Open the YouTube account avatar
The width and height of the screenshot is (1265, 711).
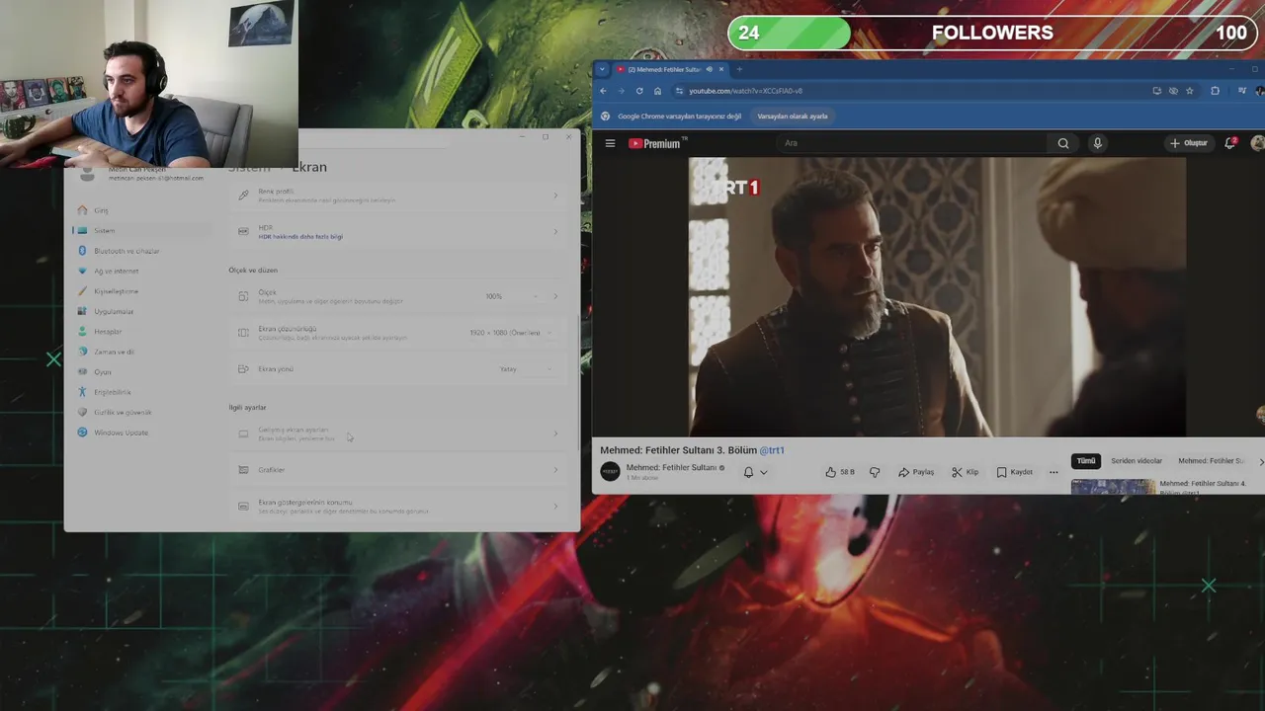tap(1257, 143)
